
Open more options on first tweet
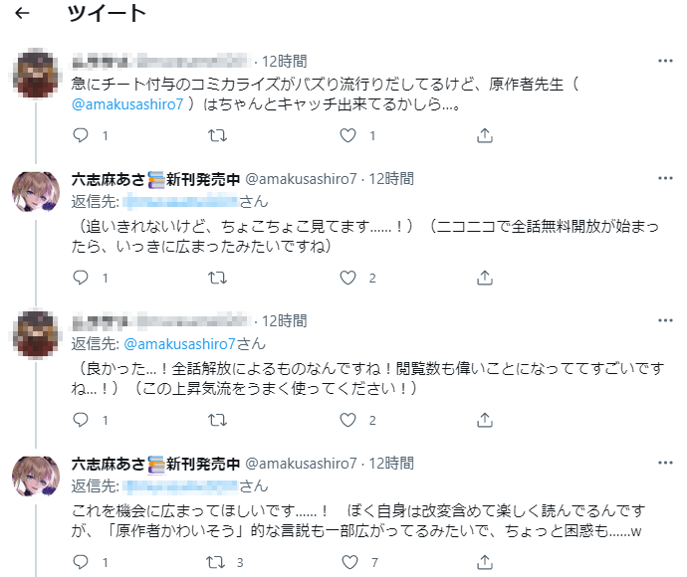[665, 59]
